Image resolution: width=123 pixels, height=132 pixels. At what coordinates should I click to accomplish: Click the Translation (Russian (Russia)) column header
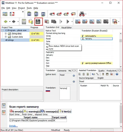click(x=97, y=31)
